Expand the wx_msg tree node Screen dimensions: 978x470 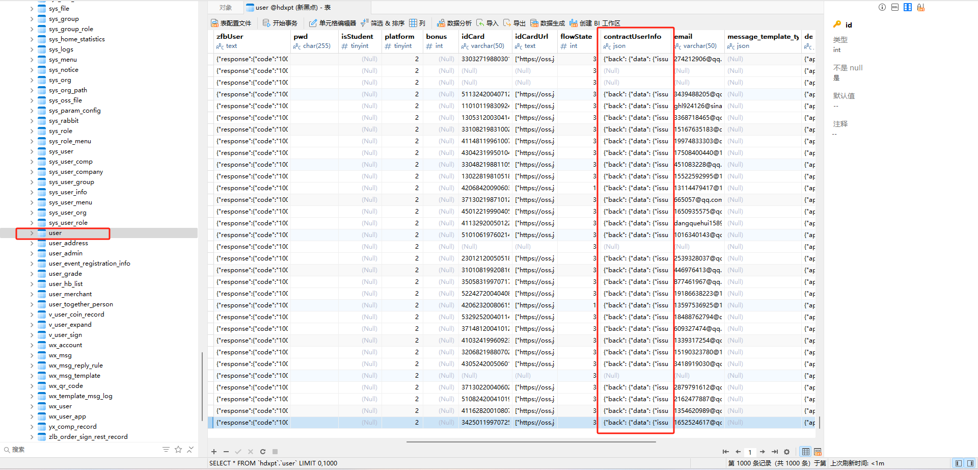(x=32, y=355)
